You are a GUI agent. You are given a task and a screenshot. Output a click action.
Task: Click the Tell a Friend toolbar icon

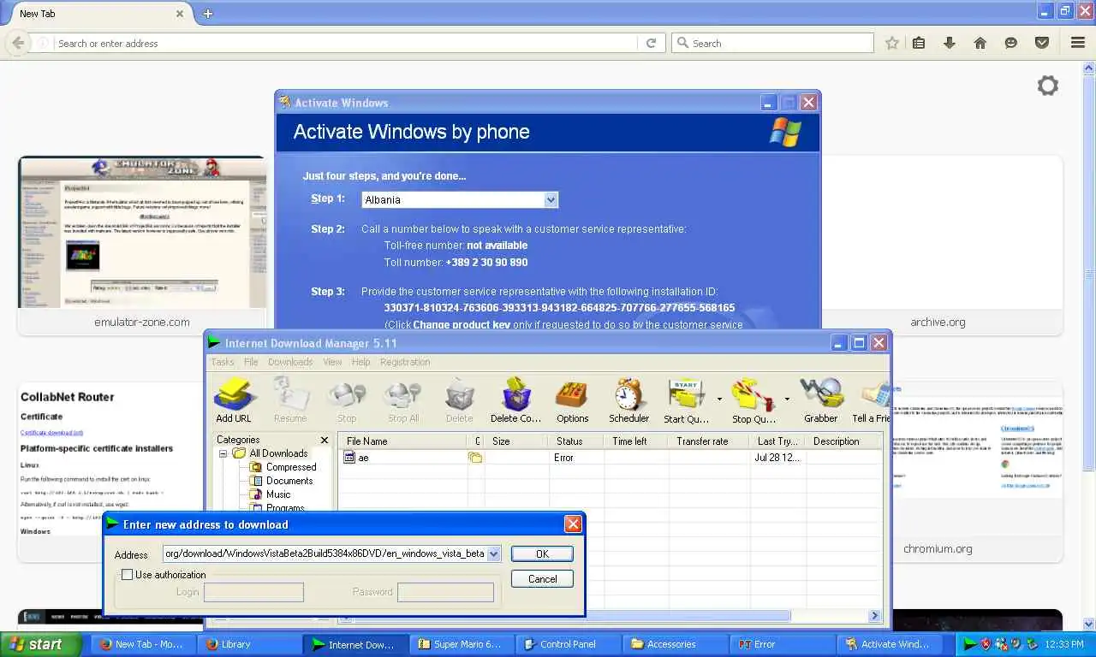click(871, 400)
